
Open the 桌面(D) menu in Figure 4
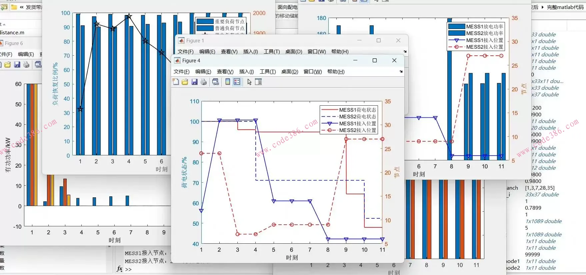(289, 72)
